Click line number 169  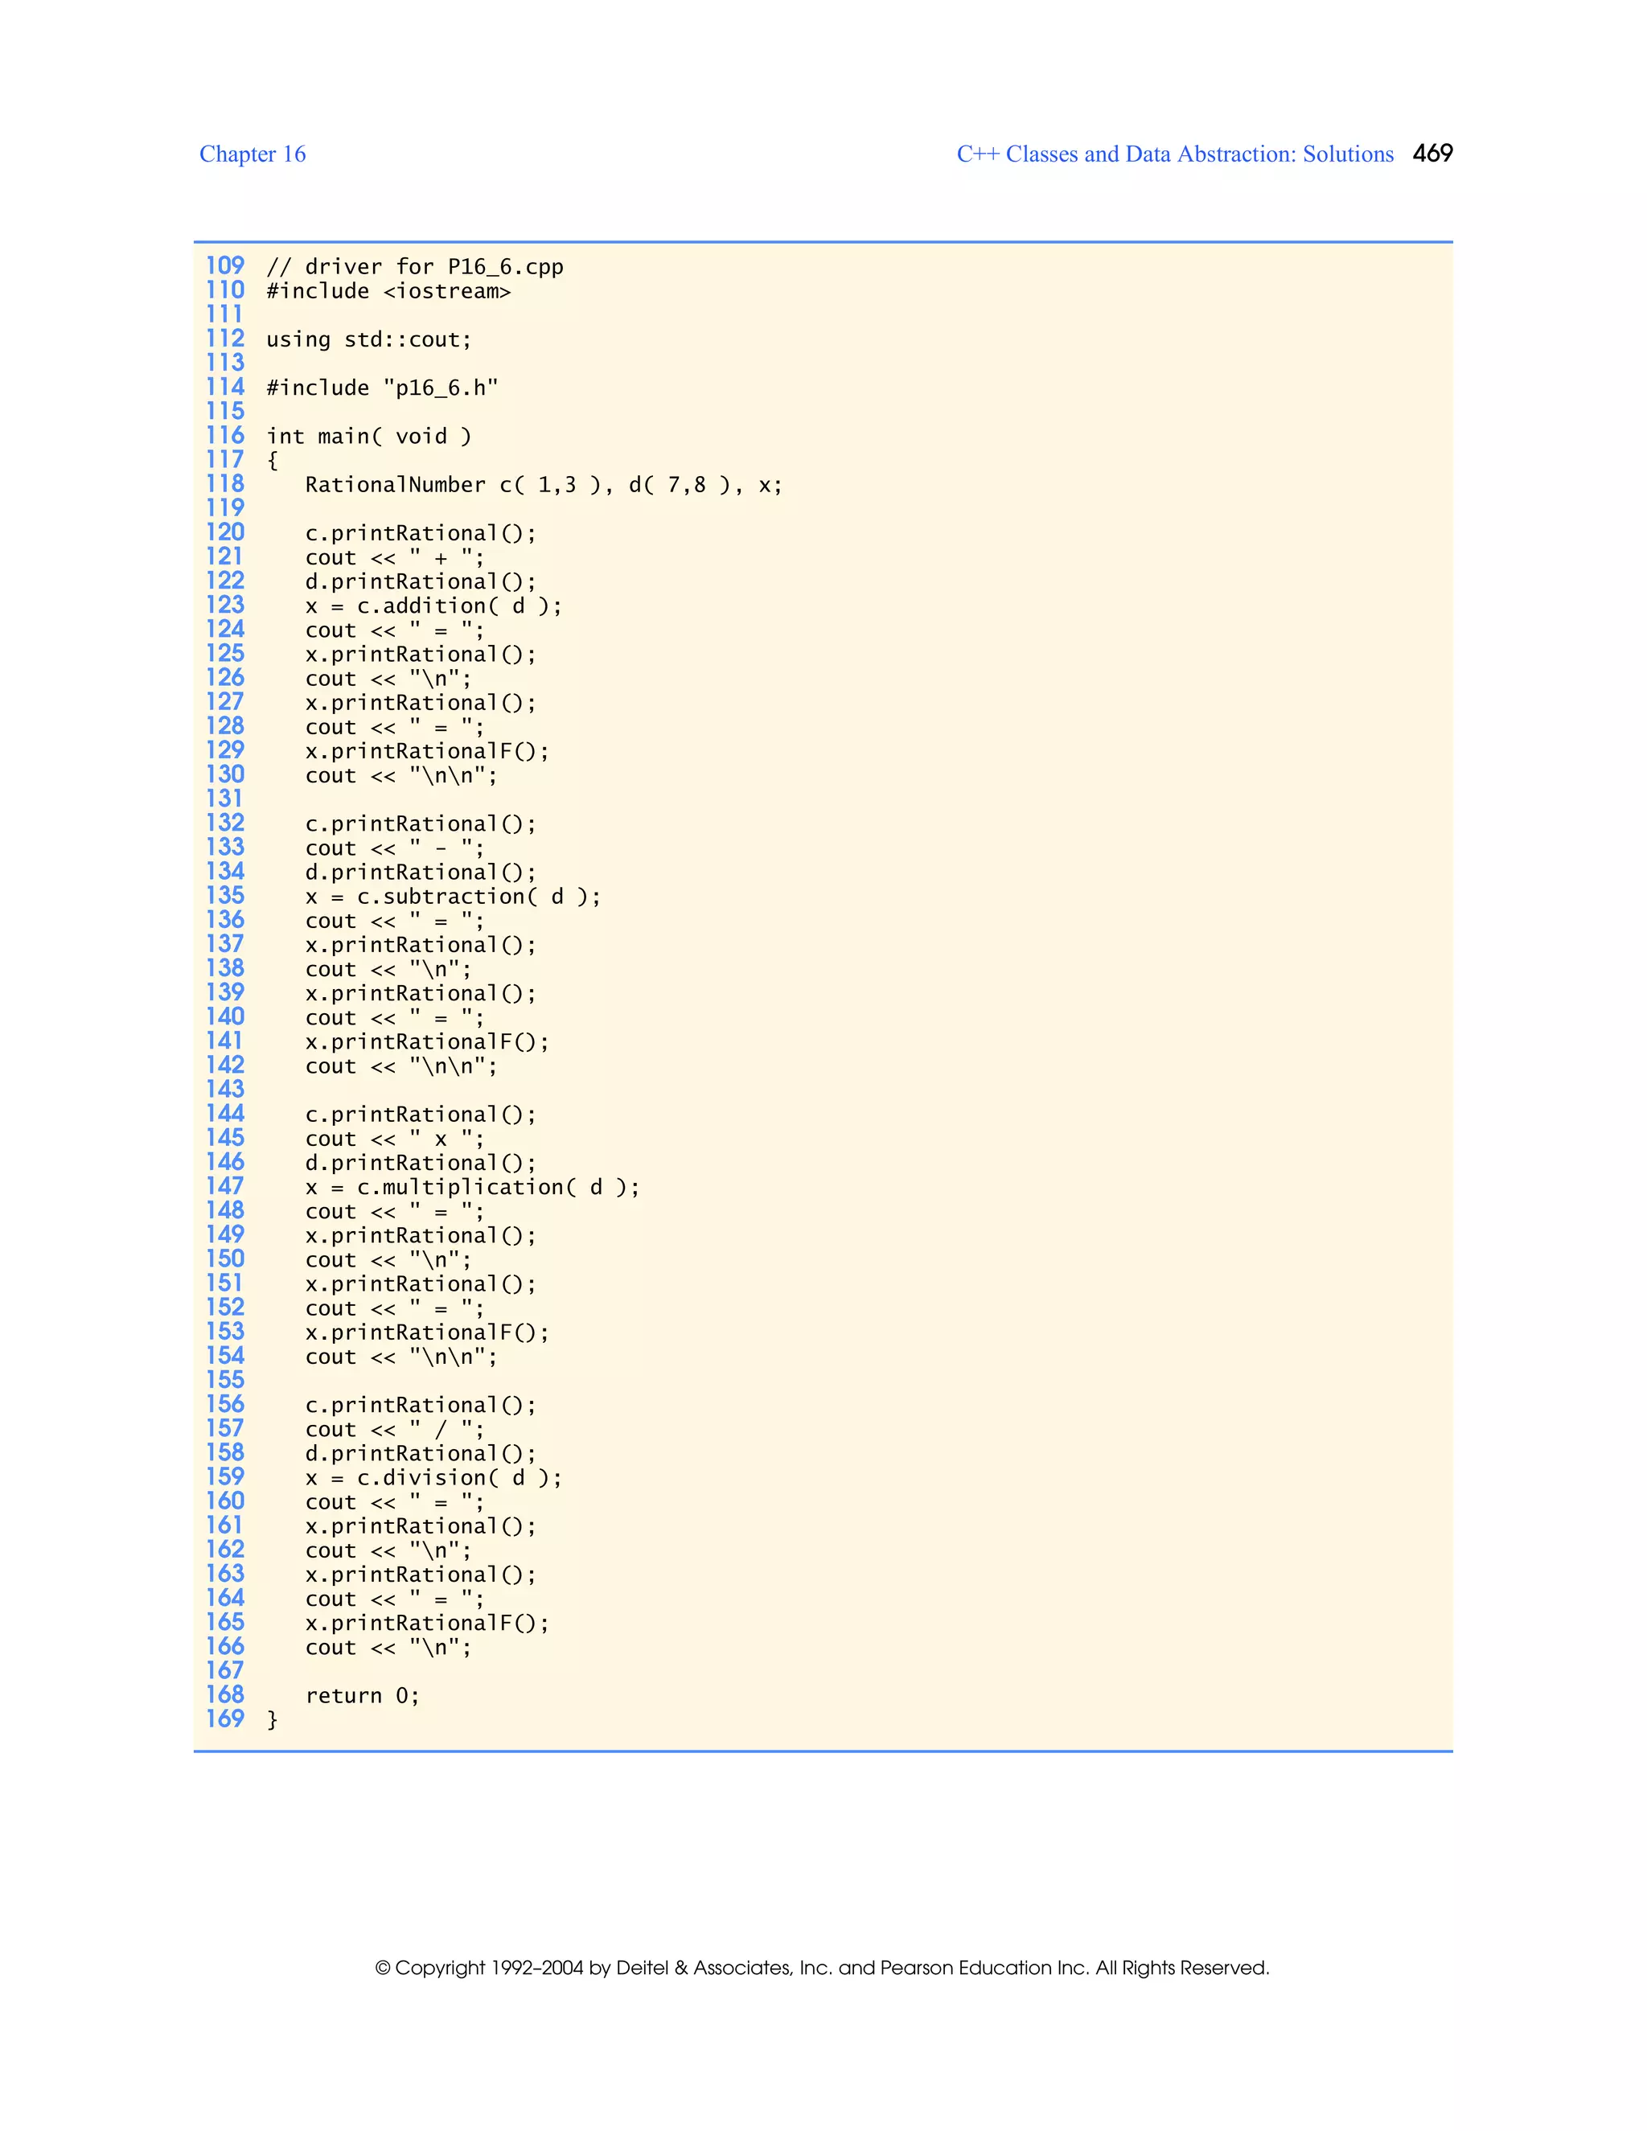[x=224, y=1718]
